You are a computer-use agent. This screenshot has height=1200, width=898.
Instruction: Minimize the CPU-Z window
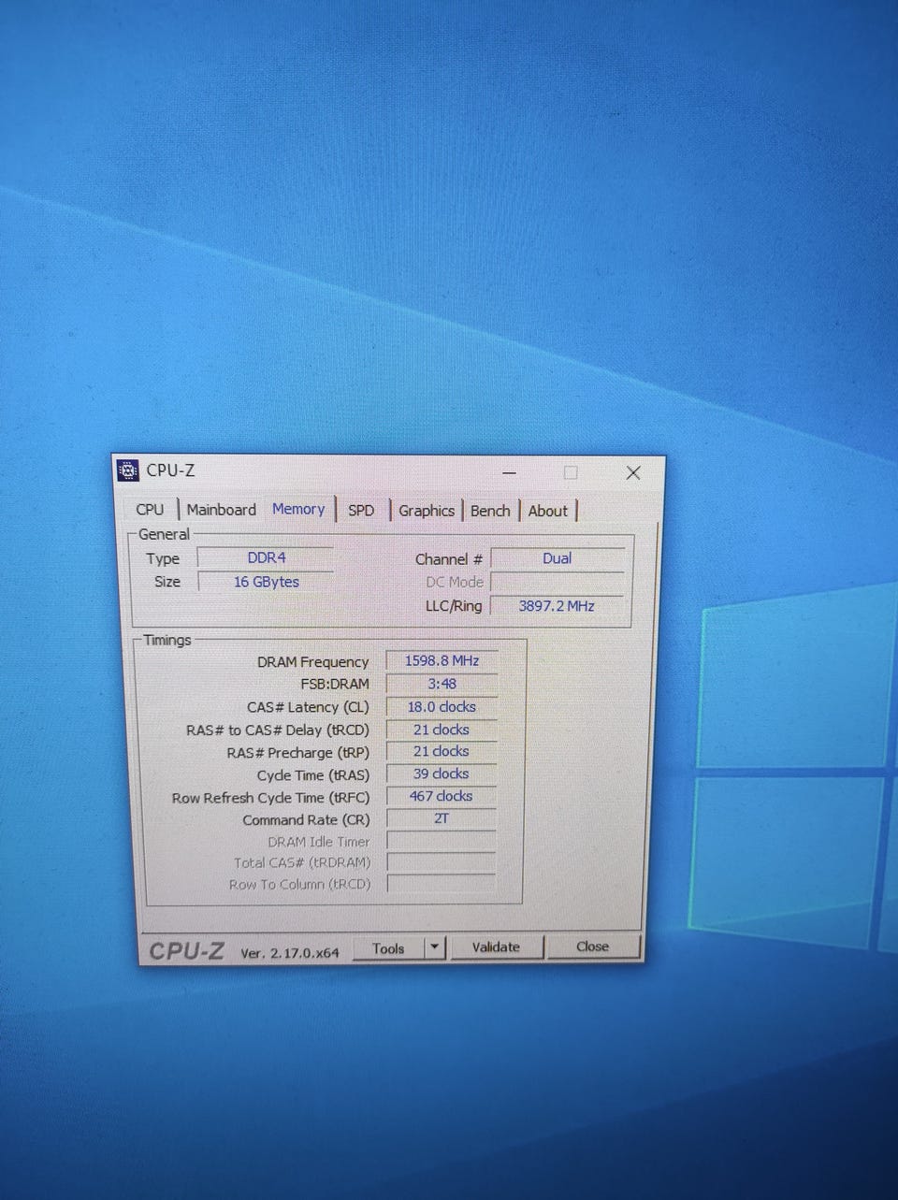point(509,473)
